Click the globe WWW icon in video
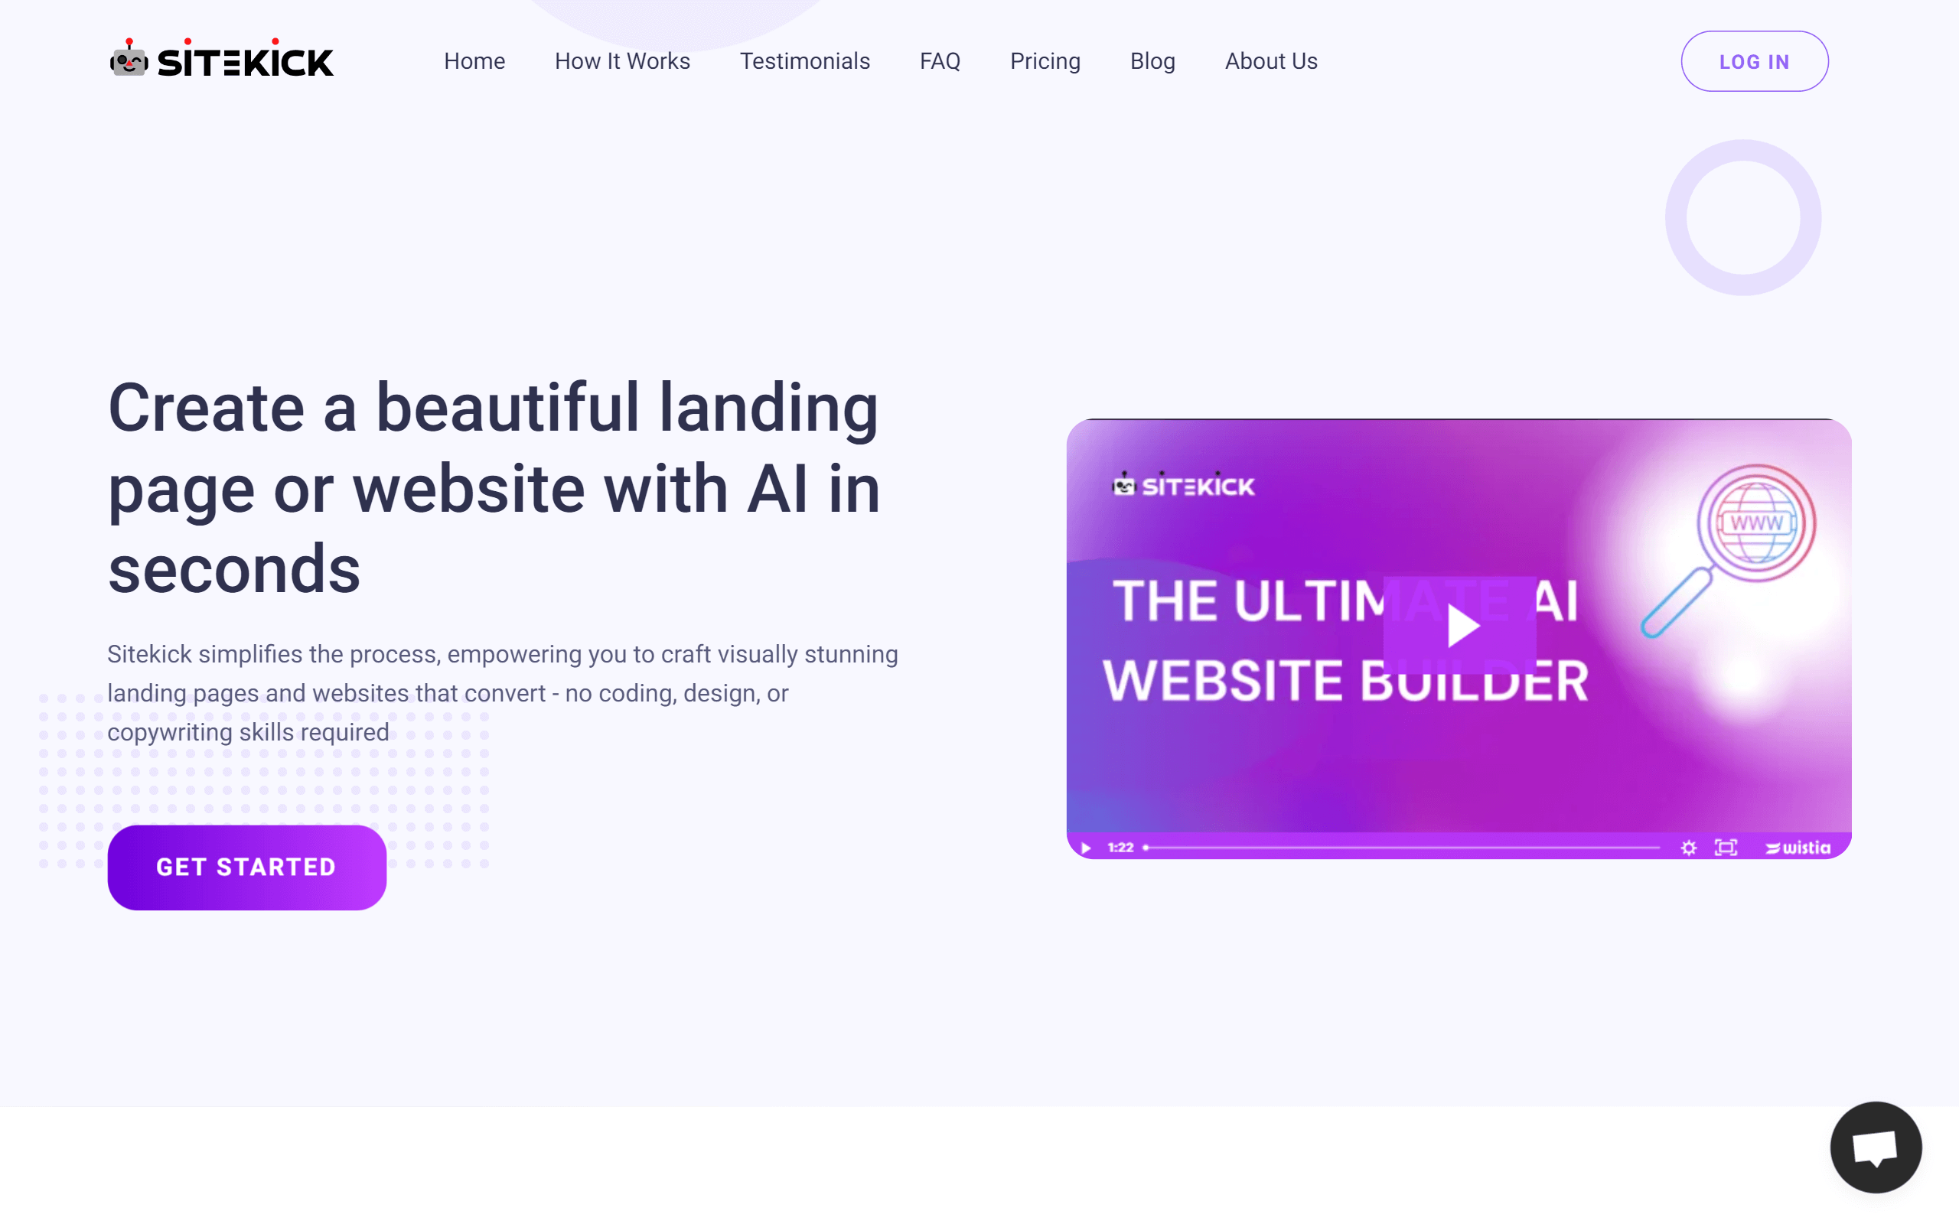Viewport: 1959px width, 1224px height. click(1753, 522)
